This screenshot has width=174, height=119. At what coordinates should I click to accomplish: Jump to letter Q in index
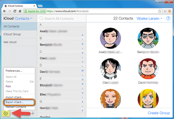pos(83,80)
